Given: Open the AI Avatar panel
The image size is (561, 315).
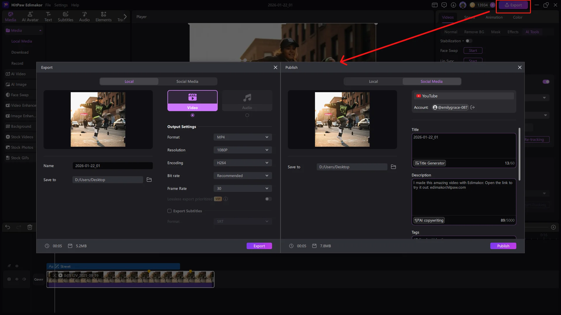Looking at the screenshot, I should point(30,16).
